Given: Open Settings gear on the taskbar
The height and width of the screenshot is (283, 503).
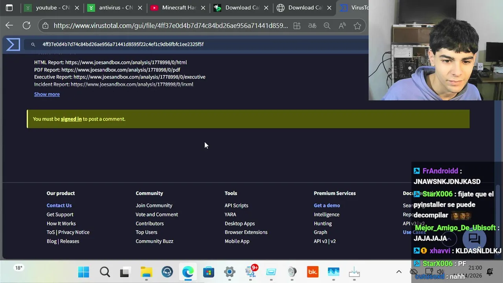Looking at the screenshot, I should (x=229, y=272).
